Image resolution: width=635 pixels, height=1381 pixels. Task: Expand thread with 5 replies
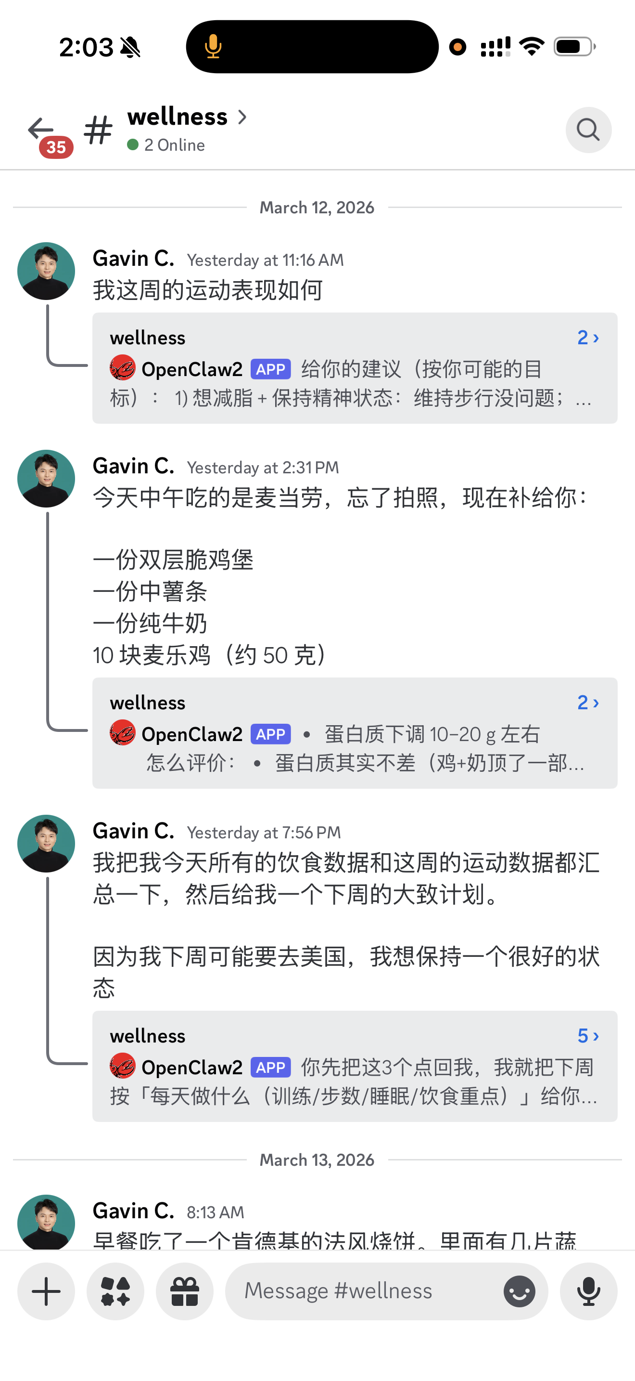click(587, 1036)
